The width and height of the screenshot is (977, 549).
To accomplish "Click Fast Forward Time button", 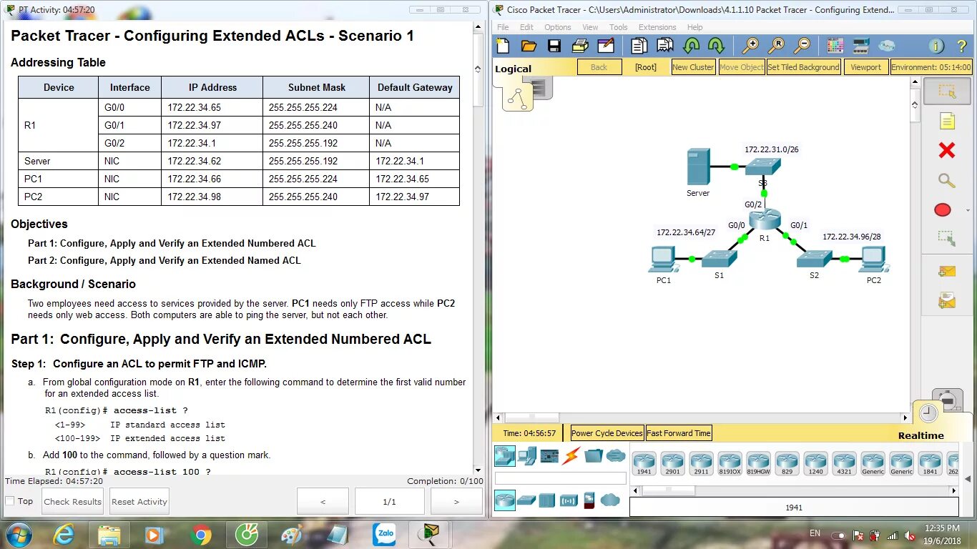I will 679,433.
